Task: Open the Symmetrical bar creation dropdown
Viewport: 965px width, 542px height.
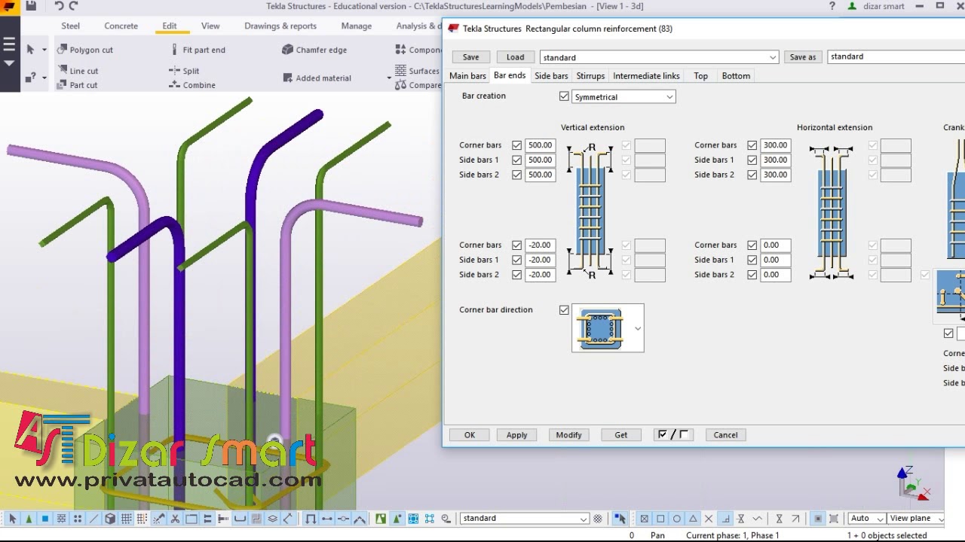Action: click(x=669, y=97)
